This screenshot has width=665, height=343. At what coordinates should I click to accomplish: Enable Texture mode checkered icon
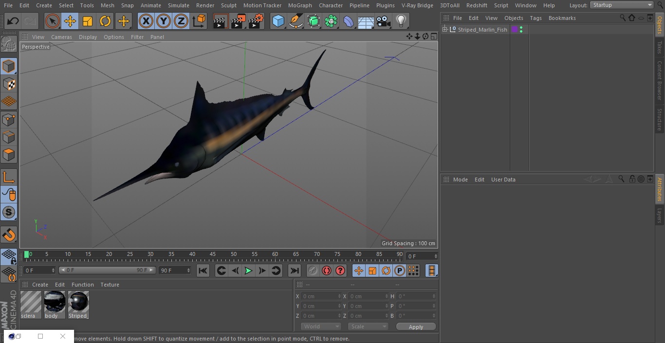pos(9,84)
